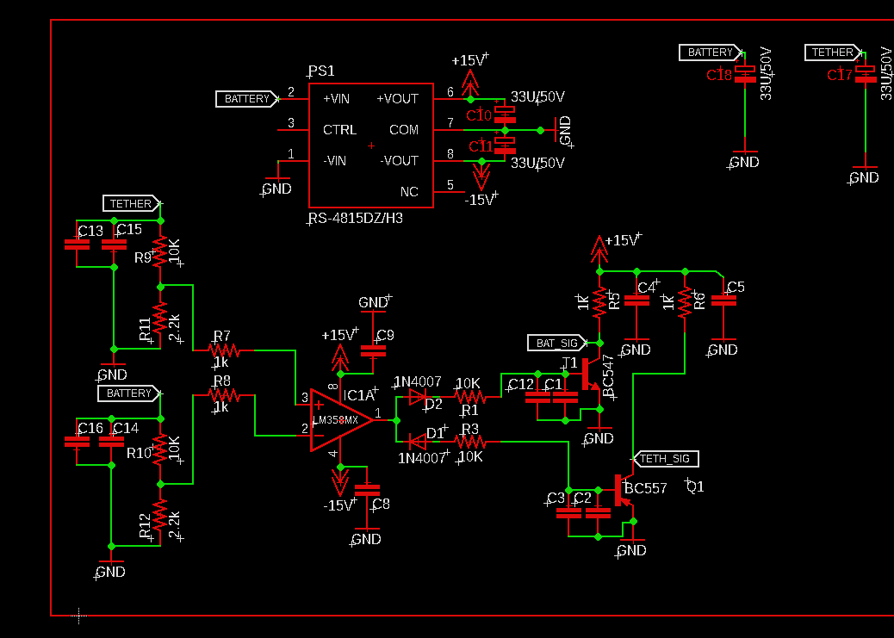
Task: Click the TETHER net flag above C13
Action: pos(131,203)
